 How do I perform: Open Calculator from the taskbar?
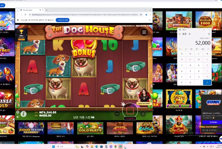pos(106,146)
